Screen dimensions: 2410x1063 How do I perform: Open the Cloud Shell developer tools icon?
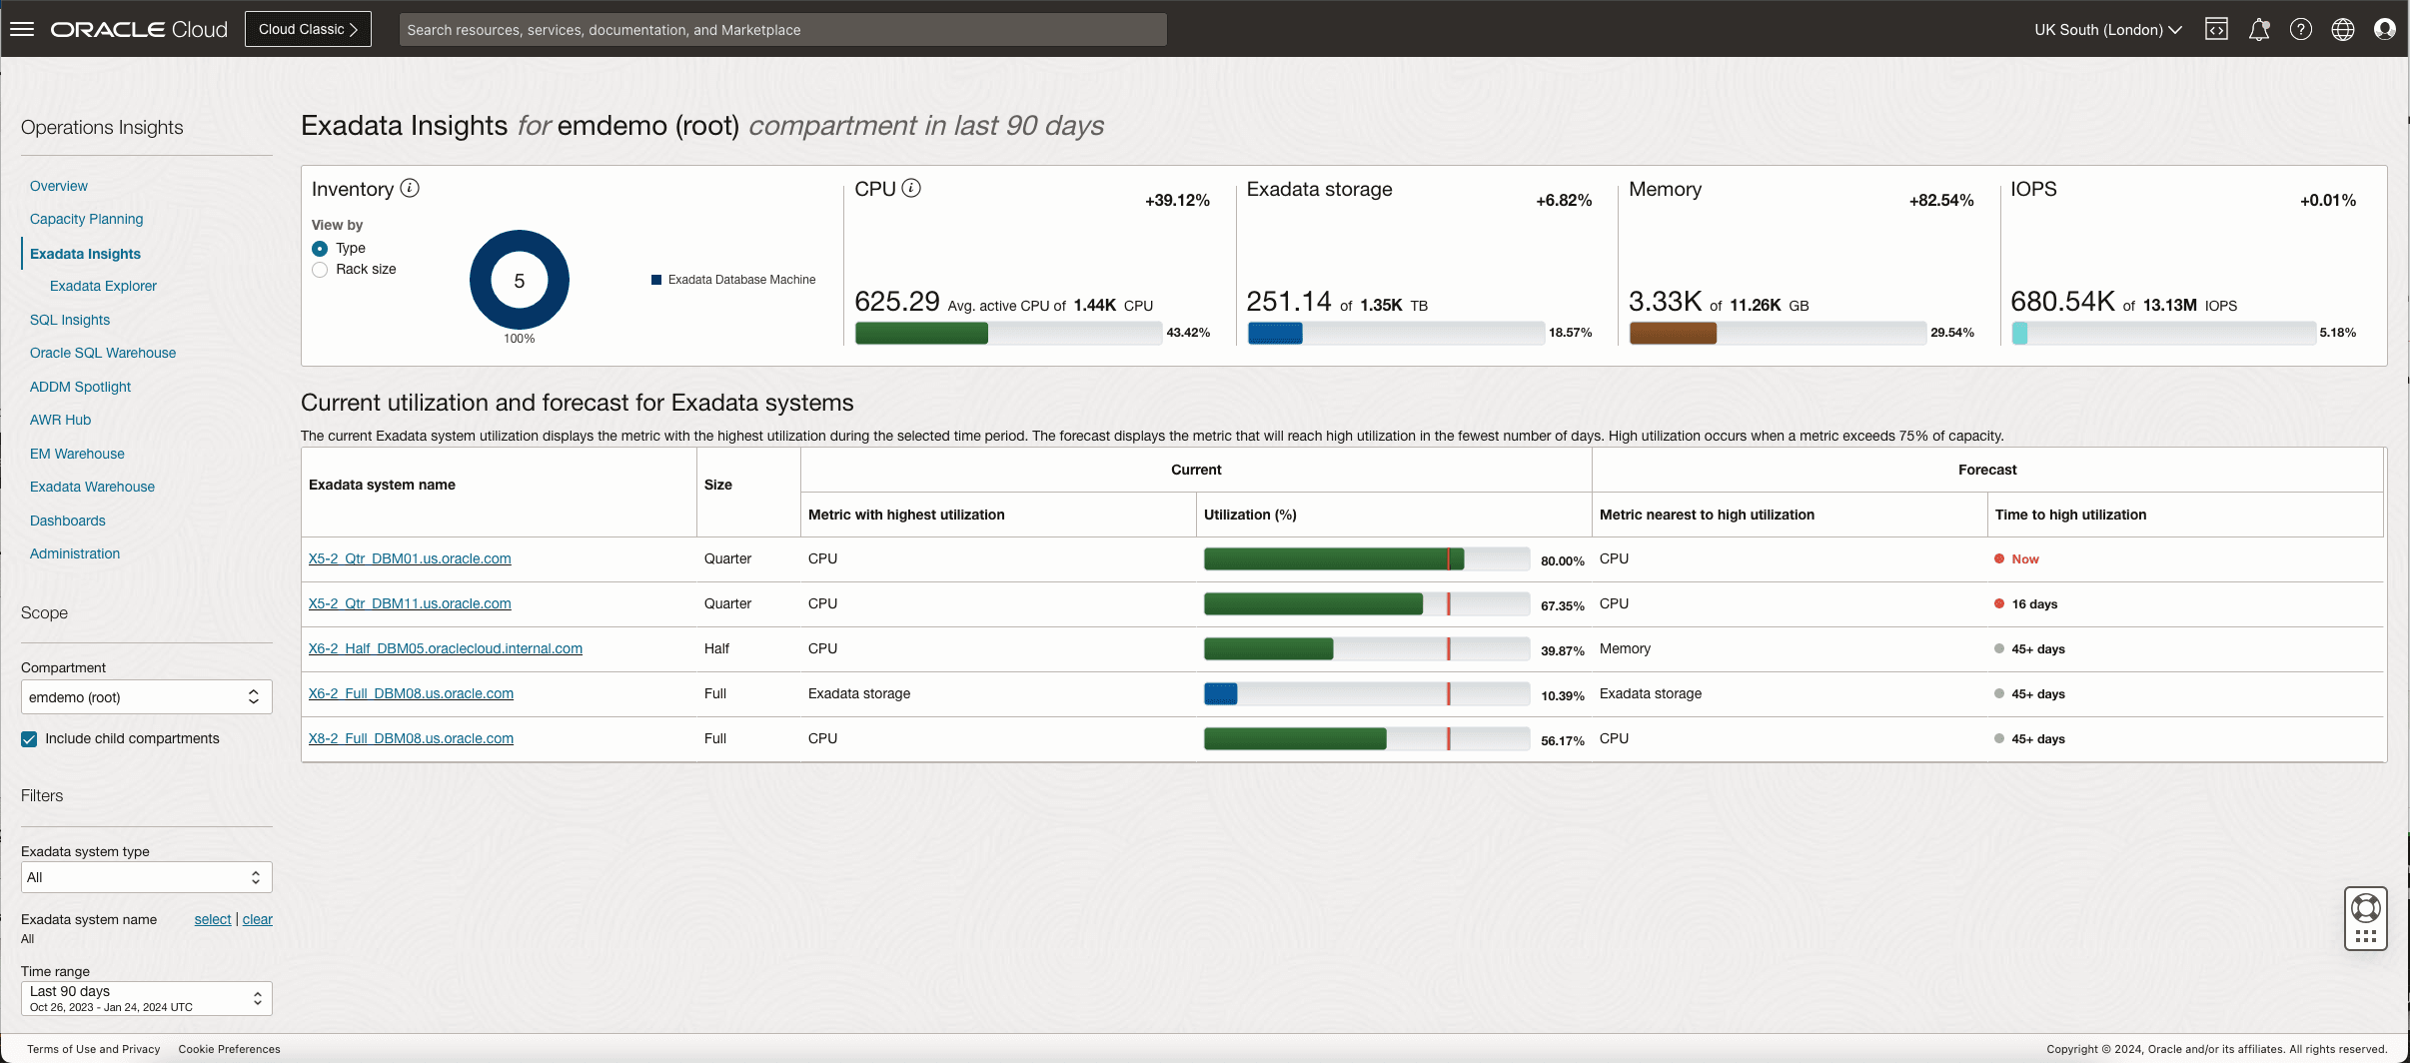pyautogui.click(x=2216, y=29)
